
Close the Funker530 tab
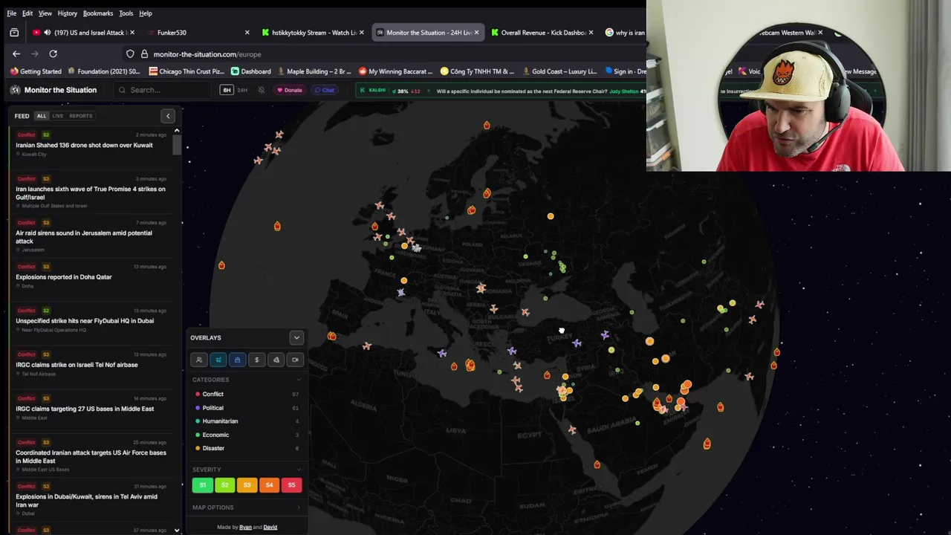247,33
